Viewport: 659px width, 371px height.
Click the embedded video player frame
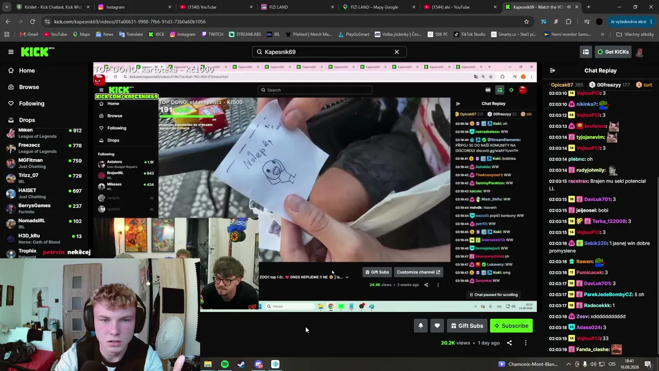coord(315,188)
